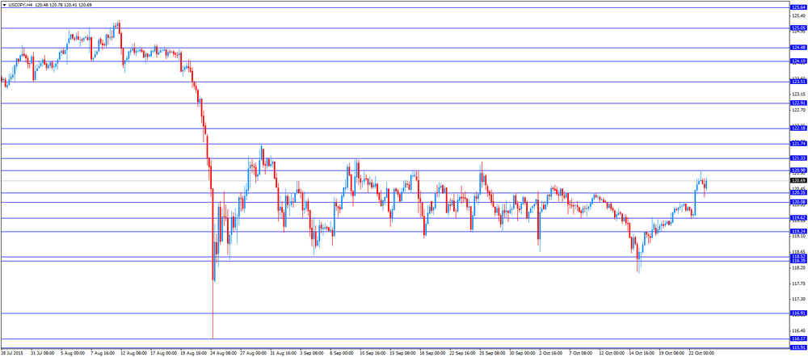Click the 121.33 price level label
The width and height of the screenshot is (808, 357).
(799, 158)
